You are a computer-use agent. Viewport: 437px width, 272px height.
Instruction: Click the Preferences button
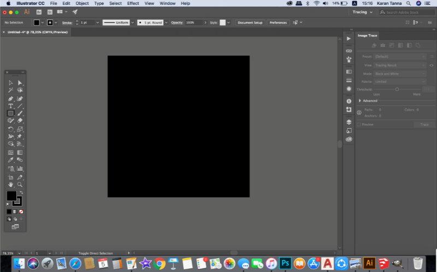click(x=278, y=22)
